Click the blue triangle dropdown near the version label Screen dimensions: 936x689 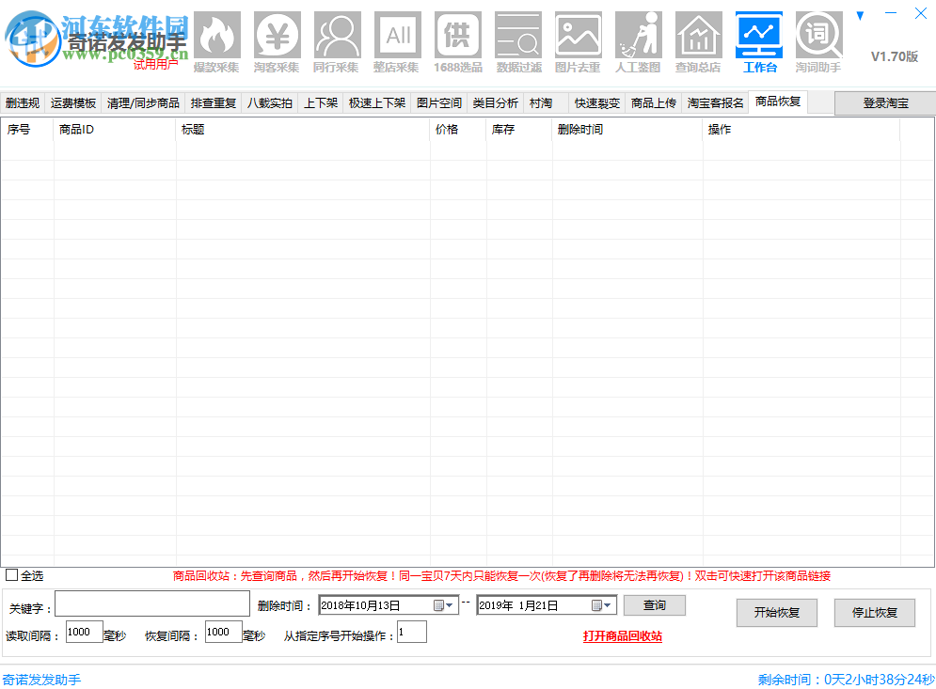861,15
